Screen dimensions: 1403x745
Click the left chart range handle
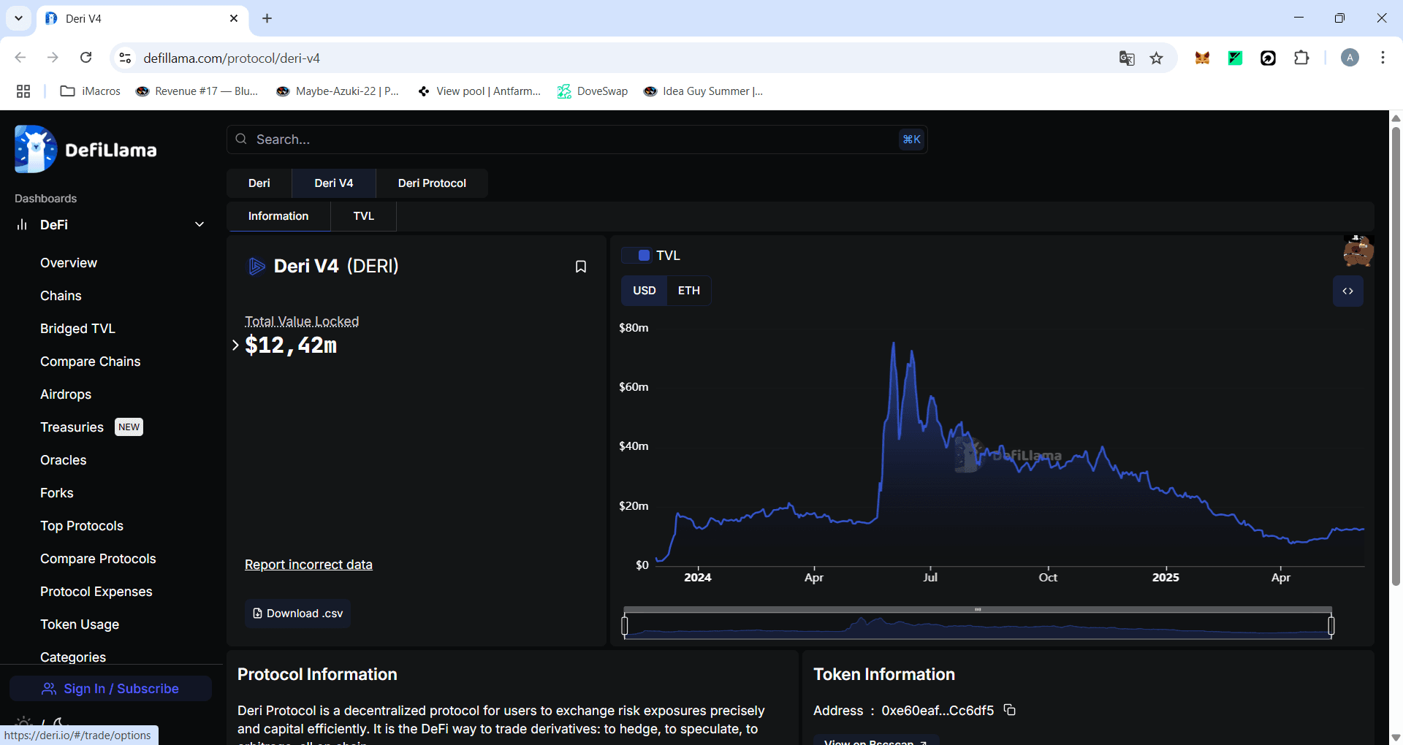point(625,625)
